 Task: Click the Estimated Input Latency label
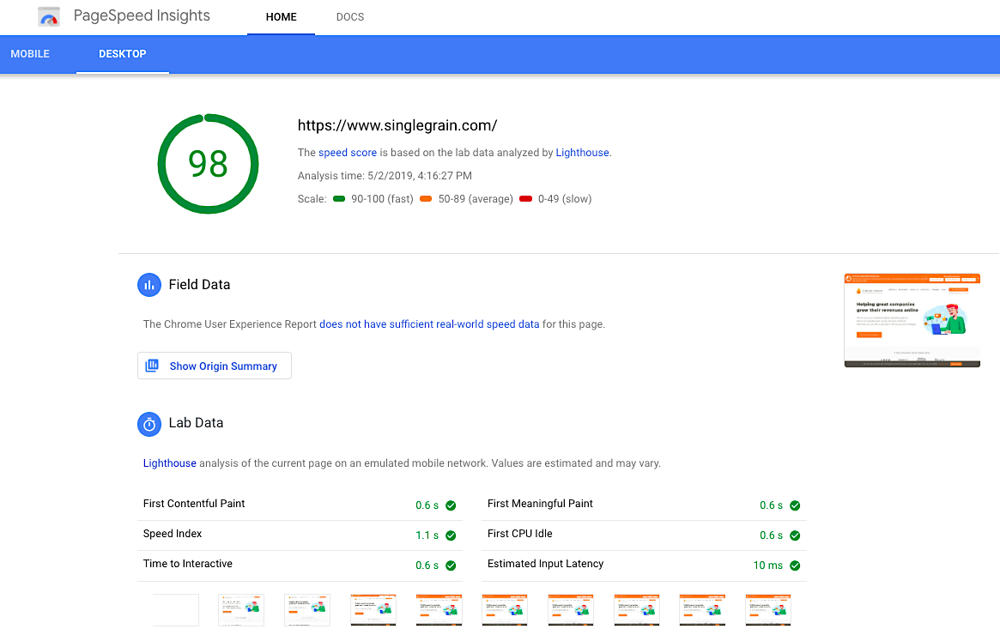pos(545,564)
